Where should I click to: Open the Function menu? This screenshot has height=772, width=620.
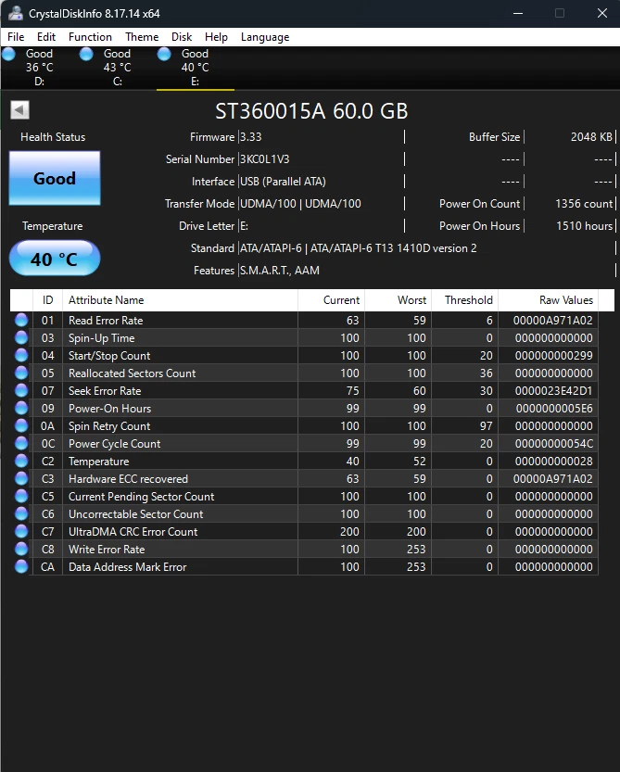coord(90,37)
